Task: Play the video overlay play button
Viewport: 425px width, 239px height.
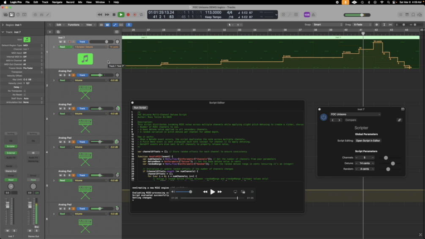Action: pyautogui.click(x=212, y=192)
